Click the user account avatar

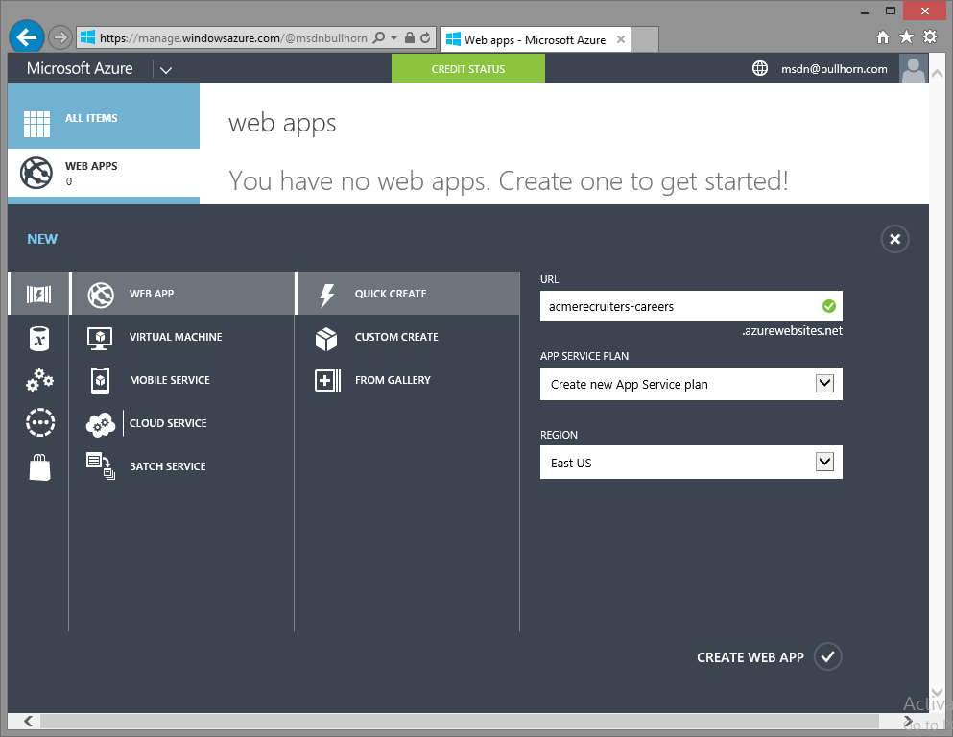click(x=913, y=69)
